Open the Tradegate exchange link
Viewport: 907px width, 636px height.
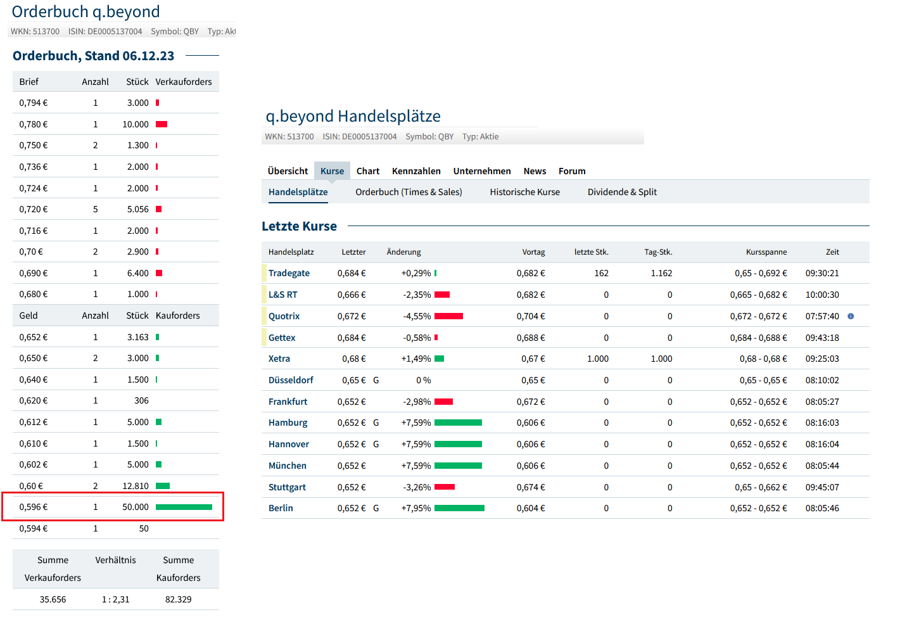point(289,273)
